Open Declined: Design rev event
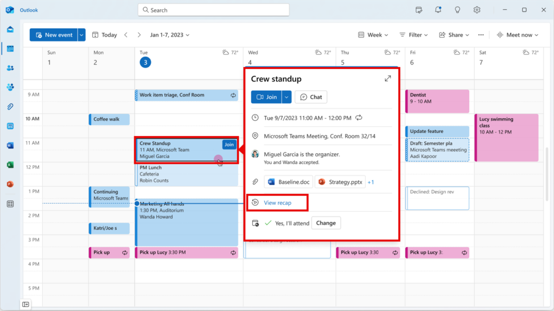 point(437,198)
